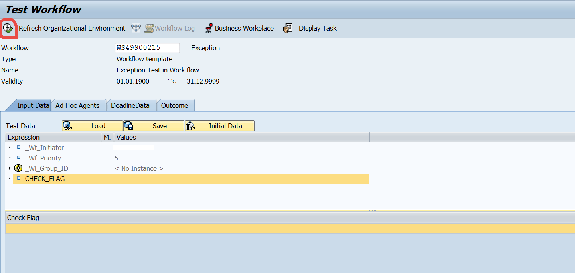575x273 pixels.
Task: Click the Exception abbreviation text
Action: tap(205, 48)
